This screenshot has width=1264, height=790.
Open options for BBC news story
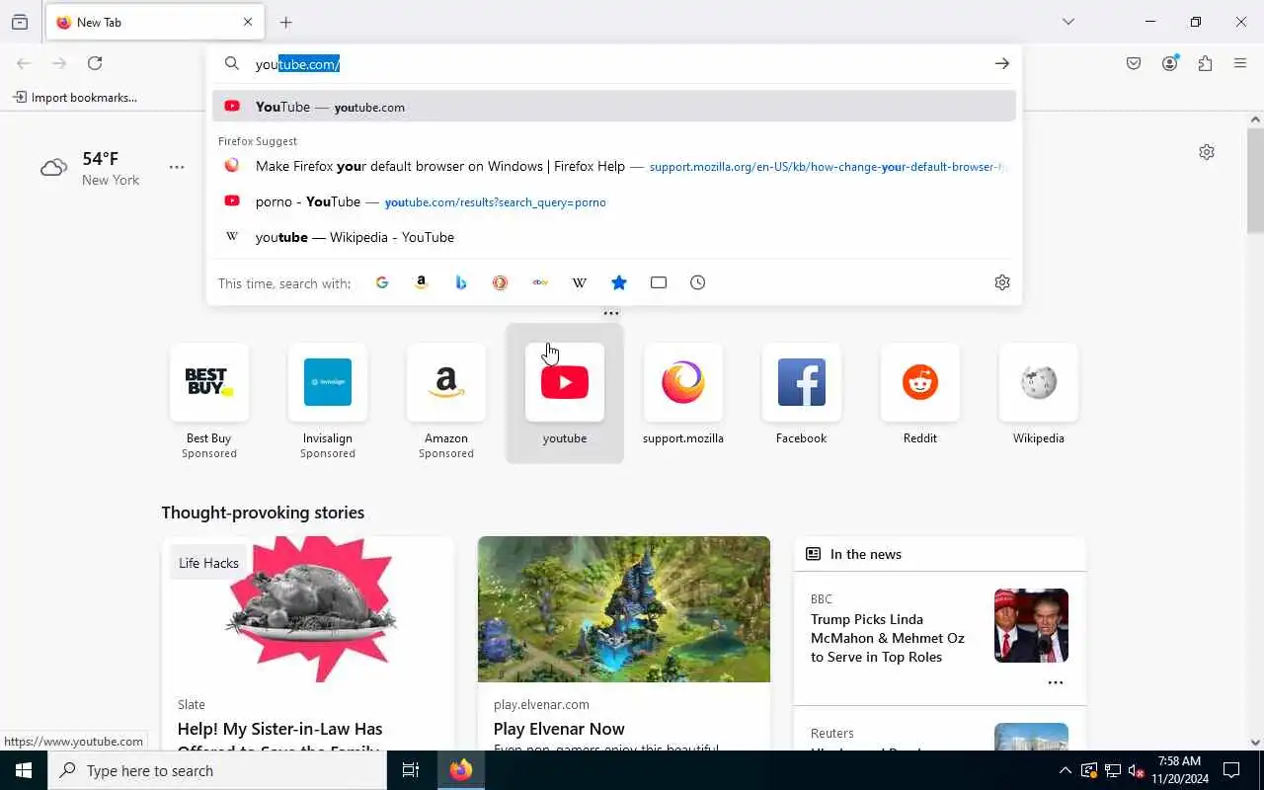[x=1056, y=683]
